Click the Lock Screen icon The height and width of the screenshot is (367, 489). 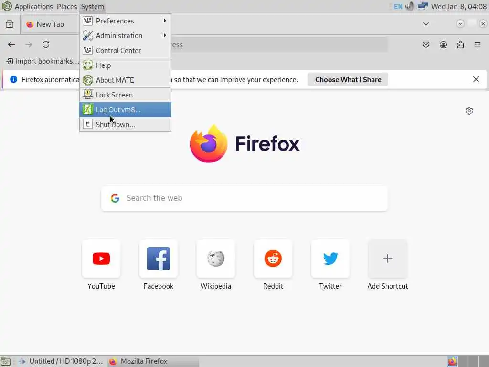point(88,95)
